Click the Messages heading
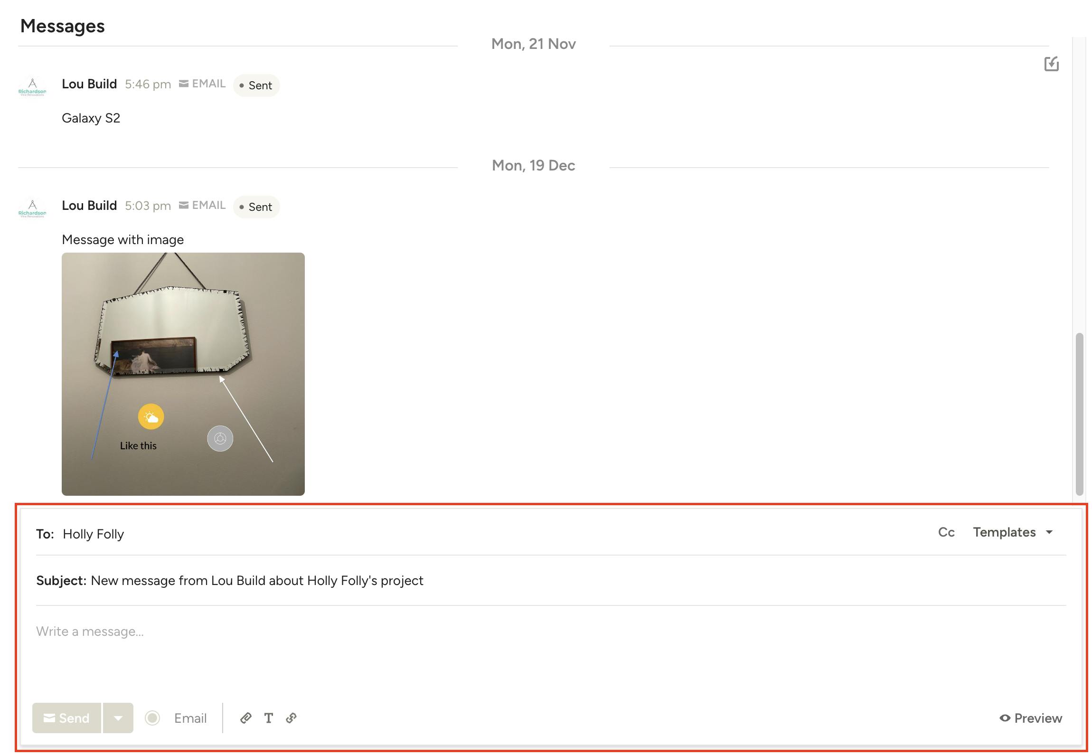The image size is (1092, 755). (62, 26)
